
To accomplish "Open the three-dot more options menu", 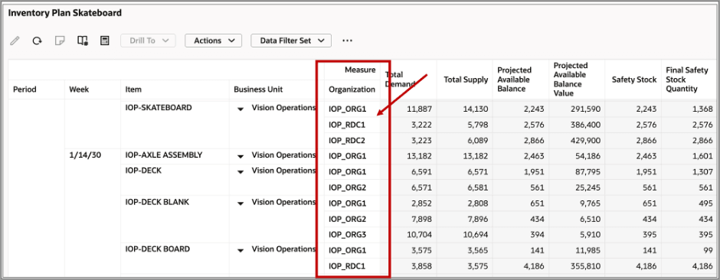I will pos(347,41).
